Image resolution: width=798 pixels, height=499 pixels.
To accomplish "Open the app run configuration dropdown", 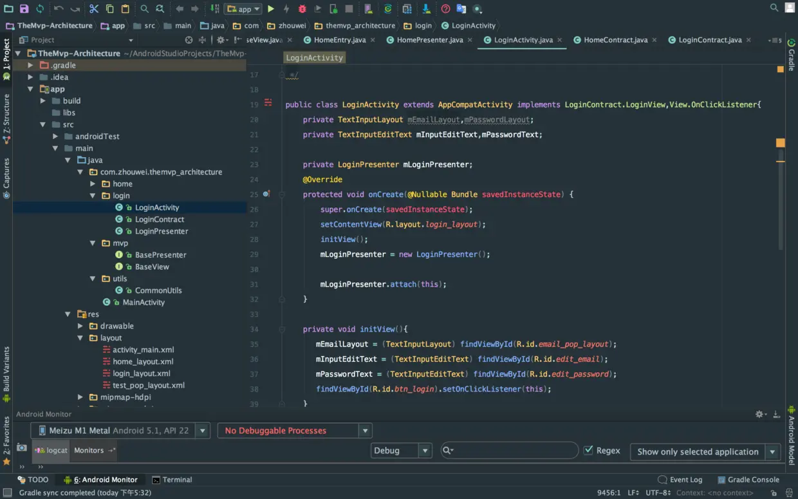I will pos(243,9).
